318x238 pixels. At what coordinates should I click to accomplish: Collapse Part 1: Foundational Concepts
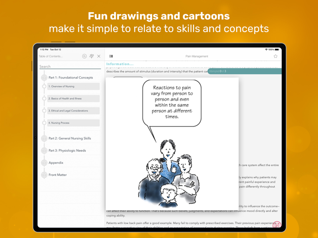pos(70,78)
